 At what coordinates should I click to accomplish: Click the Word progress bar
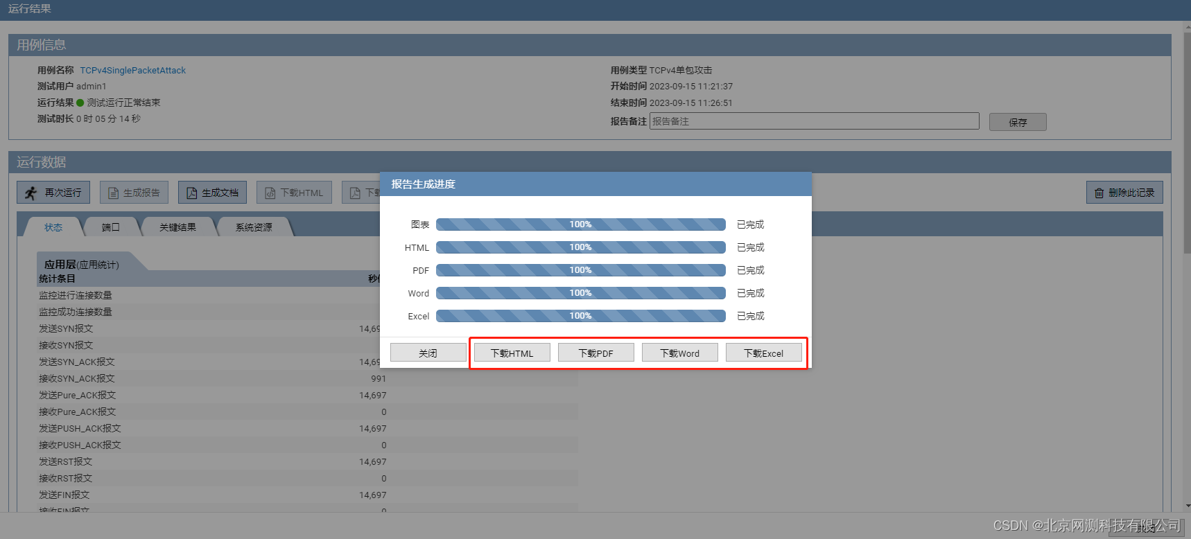[x=580, y=293]
